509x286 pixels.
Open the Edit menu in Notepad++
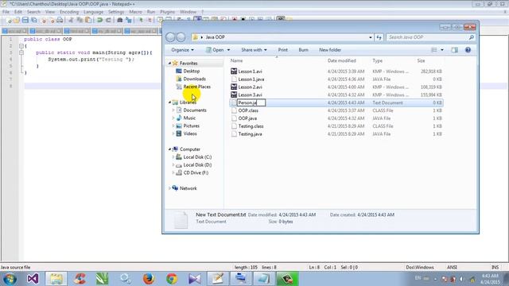click(17, 12)
